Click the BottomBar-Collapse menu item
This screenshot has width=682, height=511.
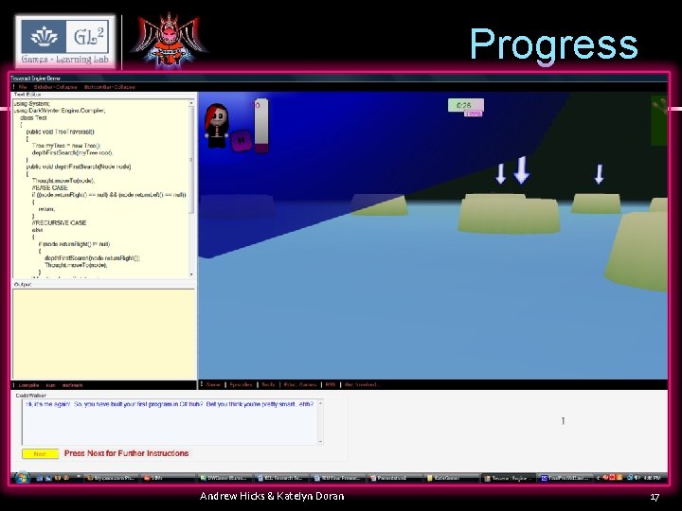pos(110,87)
